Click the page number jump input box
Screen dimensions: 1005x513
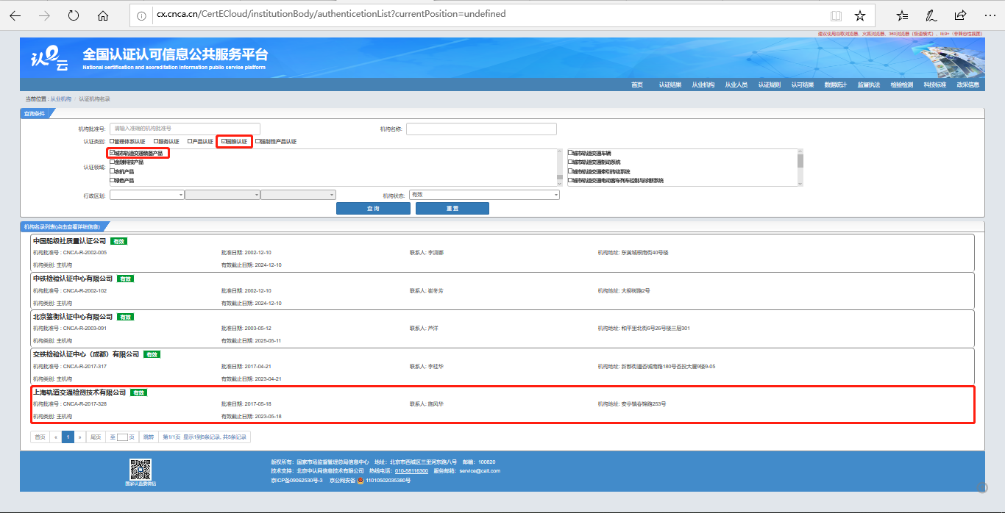122,437
